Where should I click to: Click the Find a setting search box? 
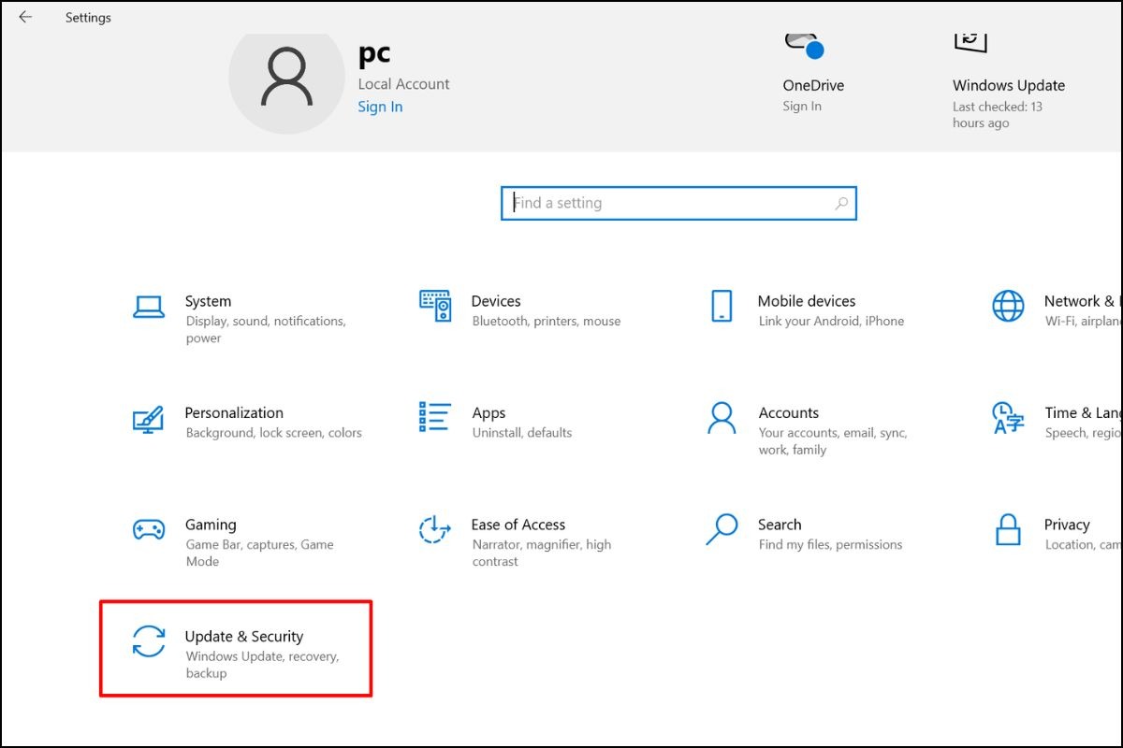[x=669, y=203]
